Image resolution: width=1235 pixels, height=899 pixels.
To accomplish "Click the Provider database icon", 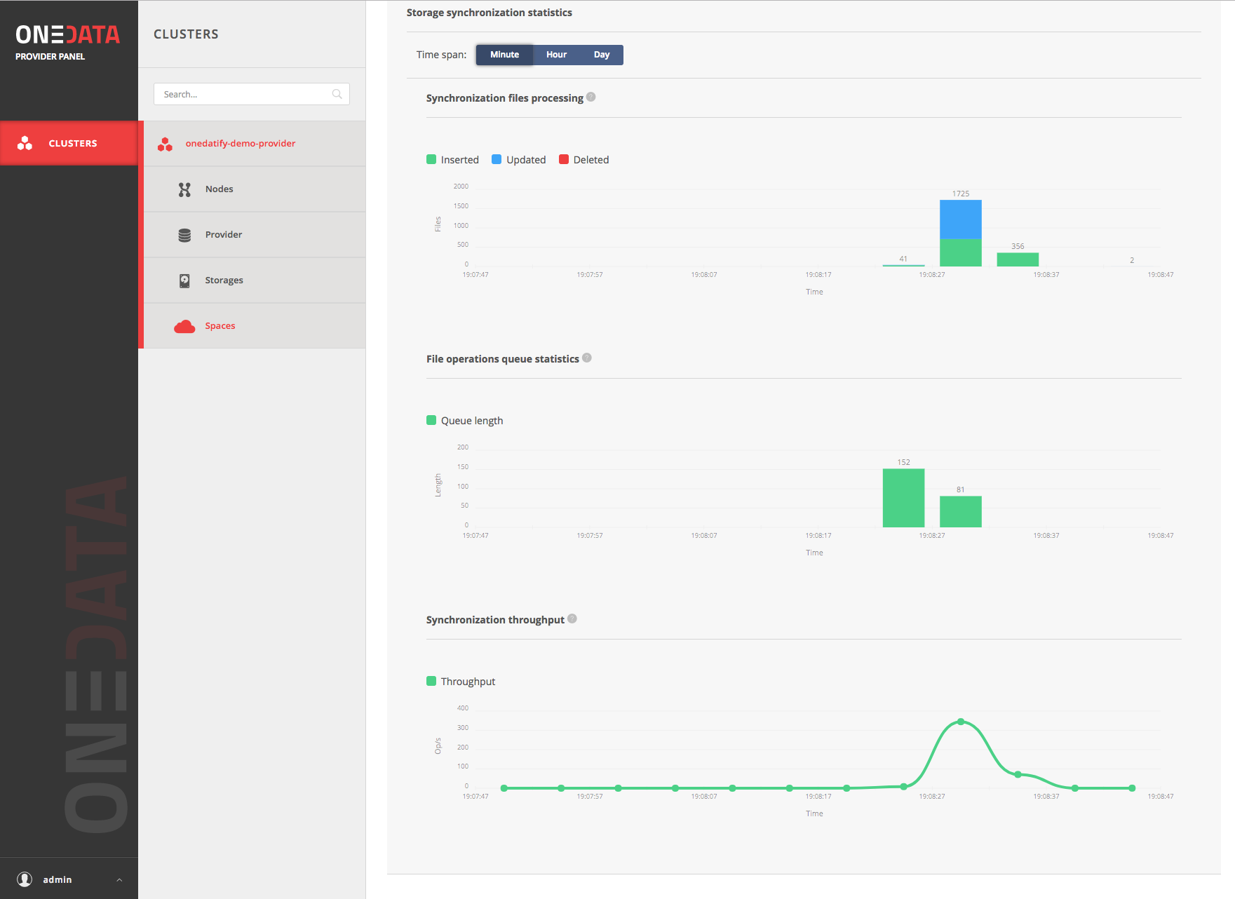I will (184, 235).
